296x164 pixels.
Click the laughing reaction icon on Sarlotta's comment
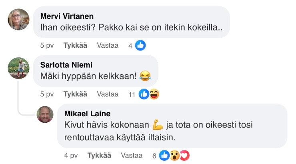pyautogui.click(x=154, y=95)
